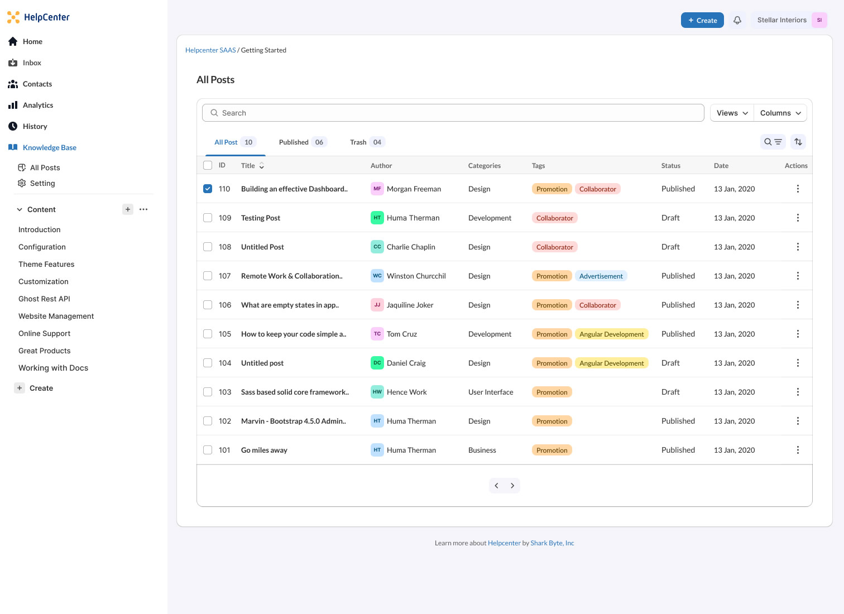Open the Views dropdown
The height and width of the screenshot is (614, 844).
[732, 113]
